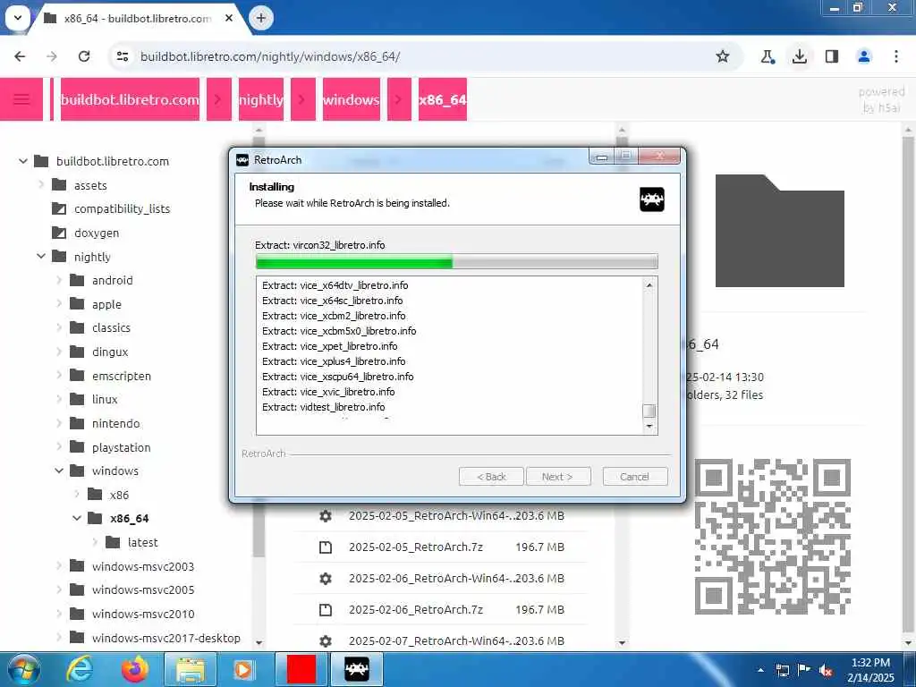This screenshot has height=687, width=916.
Task: Expand the classics folder in tree
Action: tap(59, 327)
